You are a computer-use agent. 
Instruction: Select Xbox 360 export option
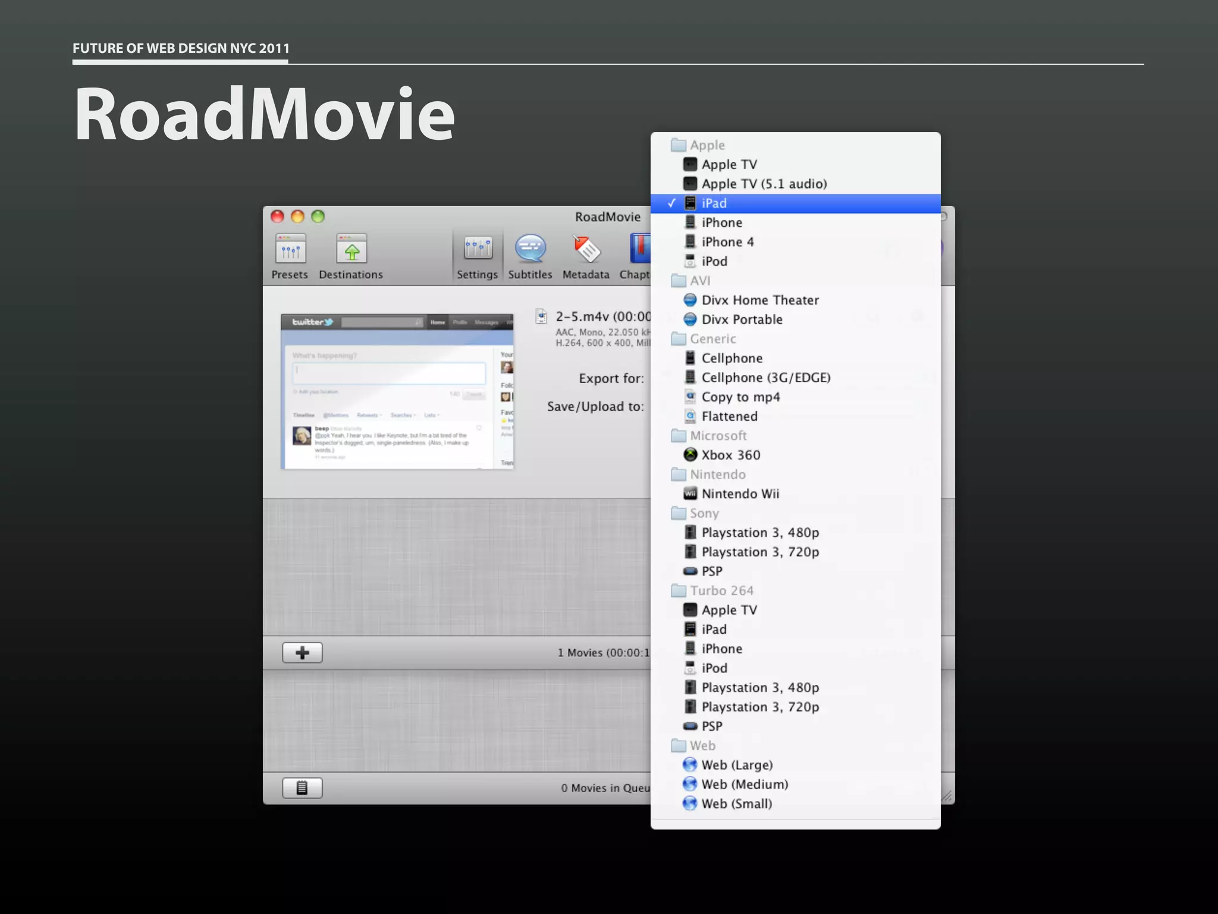pyautogui.click(x=730, y=455)
